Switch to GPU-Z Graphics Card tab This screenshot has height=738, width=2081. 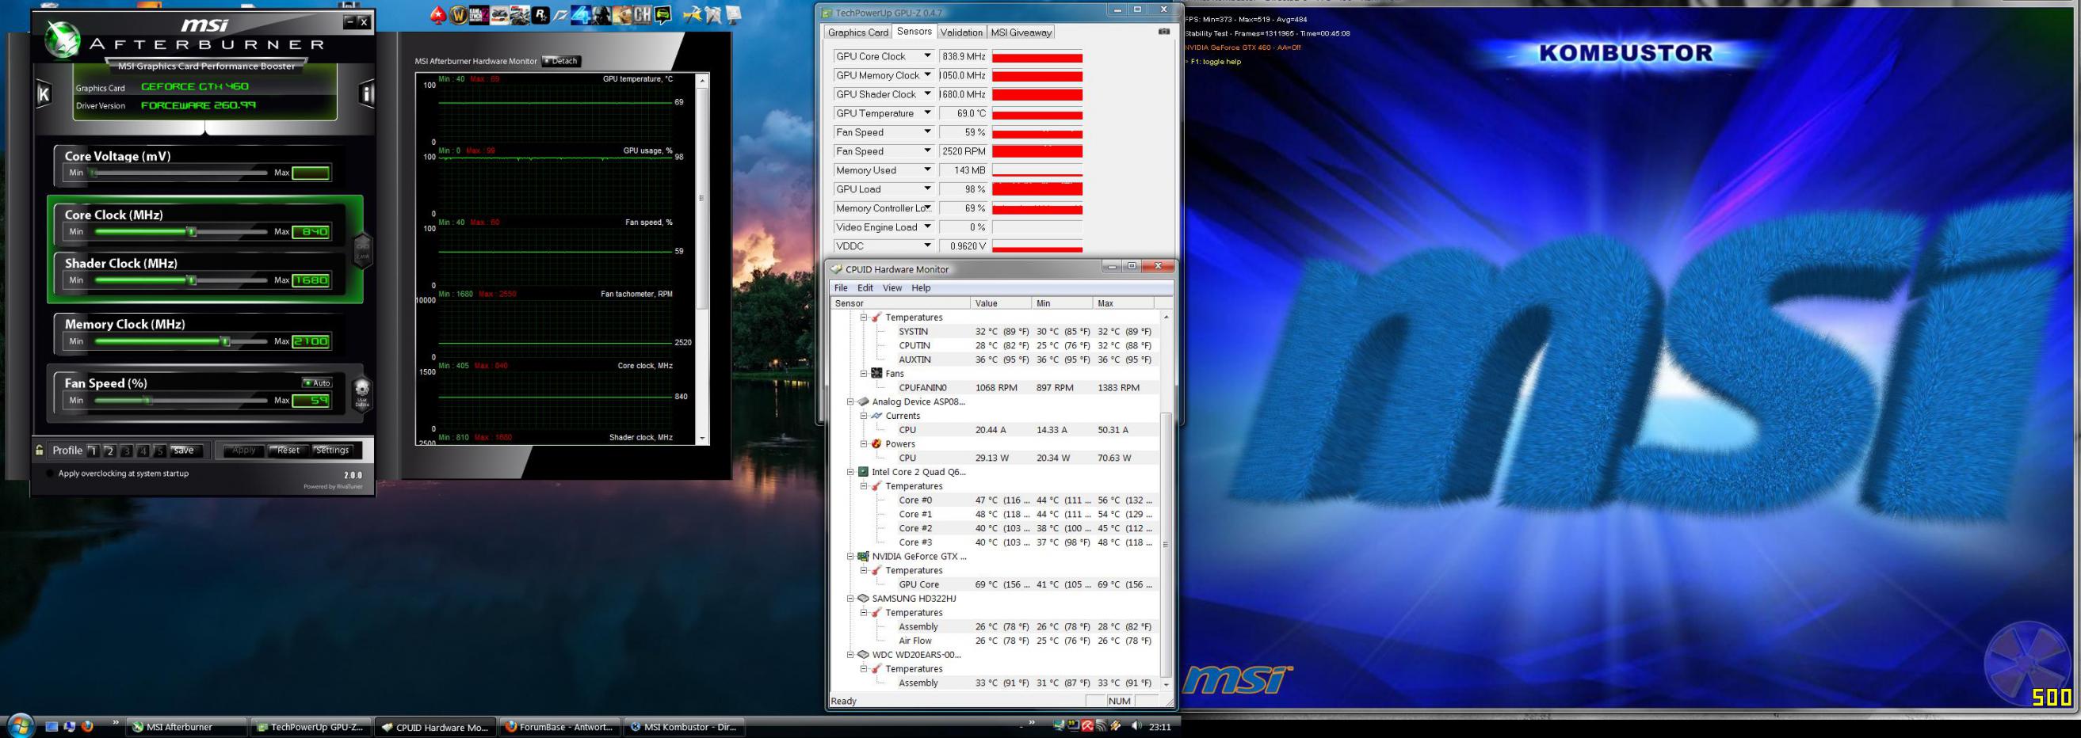(858, 32)
